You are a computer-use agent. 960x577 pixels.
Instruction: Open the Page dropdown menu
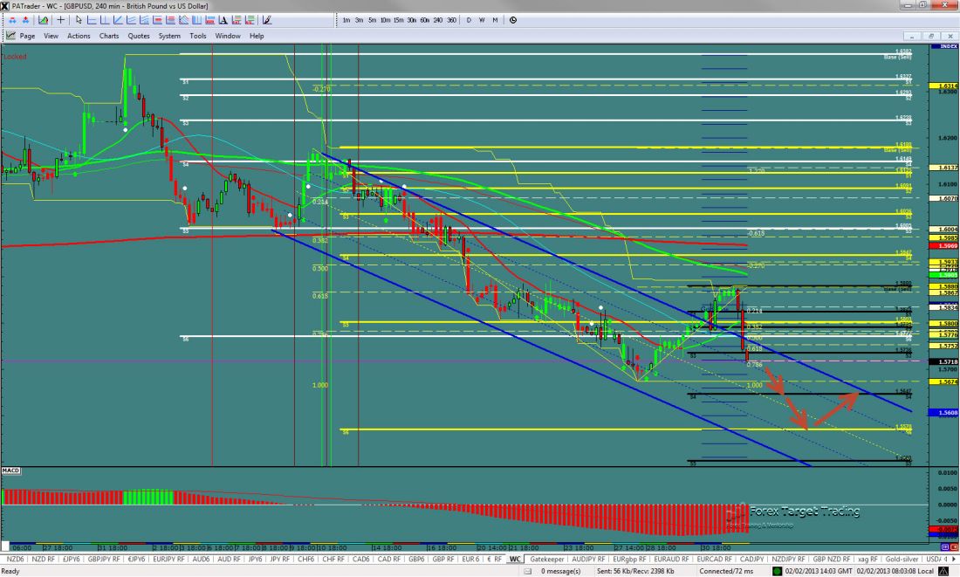click(x=27, y=36)
